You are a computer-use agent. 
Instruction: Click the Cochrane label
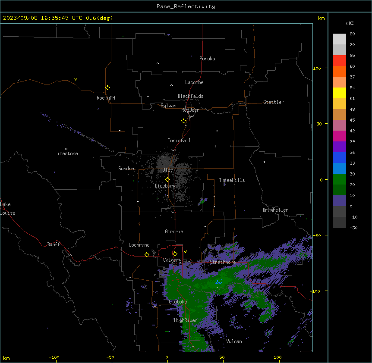(x=139, y=245)
